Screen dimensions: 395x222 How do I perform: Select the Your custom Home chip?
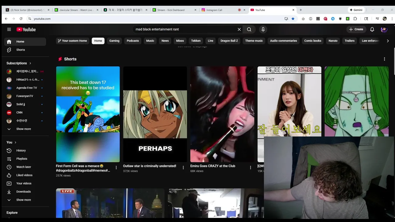tap(72, 41)
